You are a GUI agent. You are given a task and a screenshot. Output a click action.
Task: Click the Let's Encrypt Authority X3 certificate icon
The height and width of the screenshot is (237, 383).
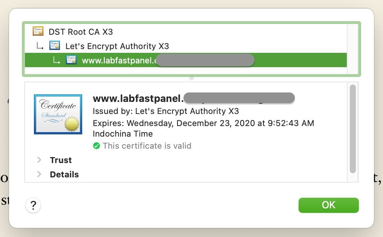point(55,46)
